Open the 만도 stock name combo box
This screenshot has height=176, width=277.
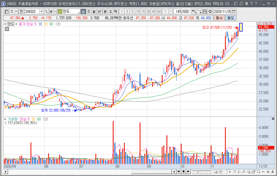point(69,12)
